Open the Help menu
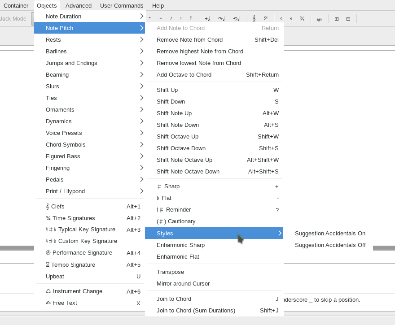Screen dimensions: 395x325 tap(158, 5)
